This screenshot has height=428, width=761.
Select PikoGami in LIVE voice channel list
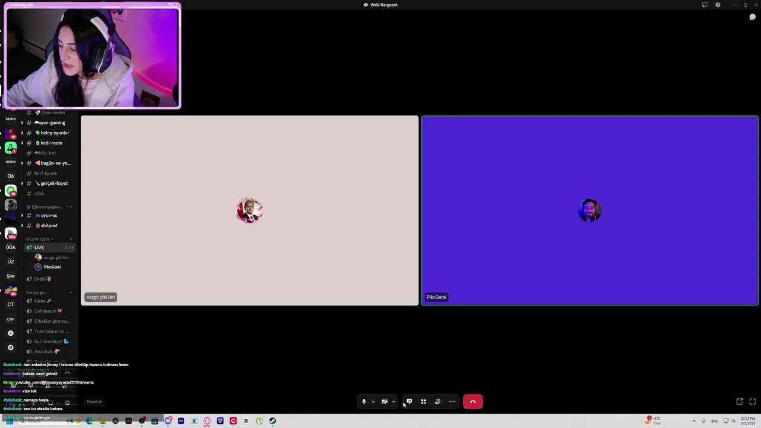click(x=52, y=267)
